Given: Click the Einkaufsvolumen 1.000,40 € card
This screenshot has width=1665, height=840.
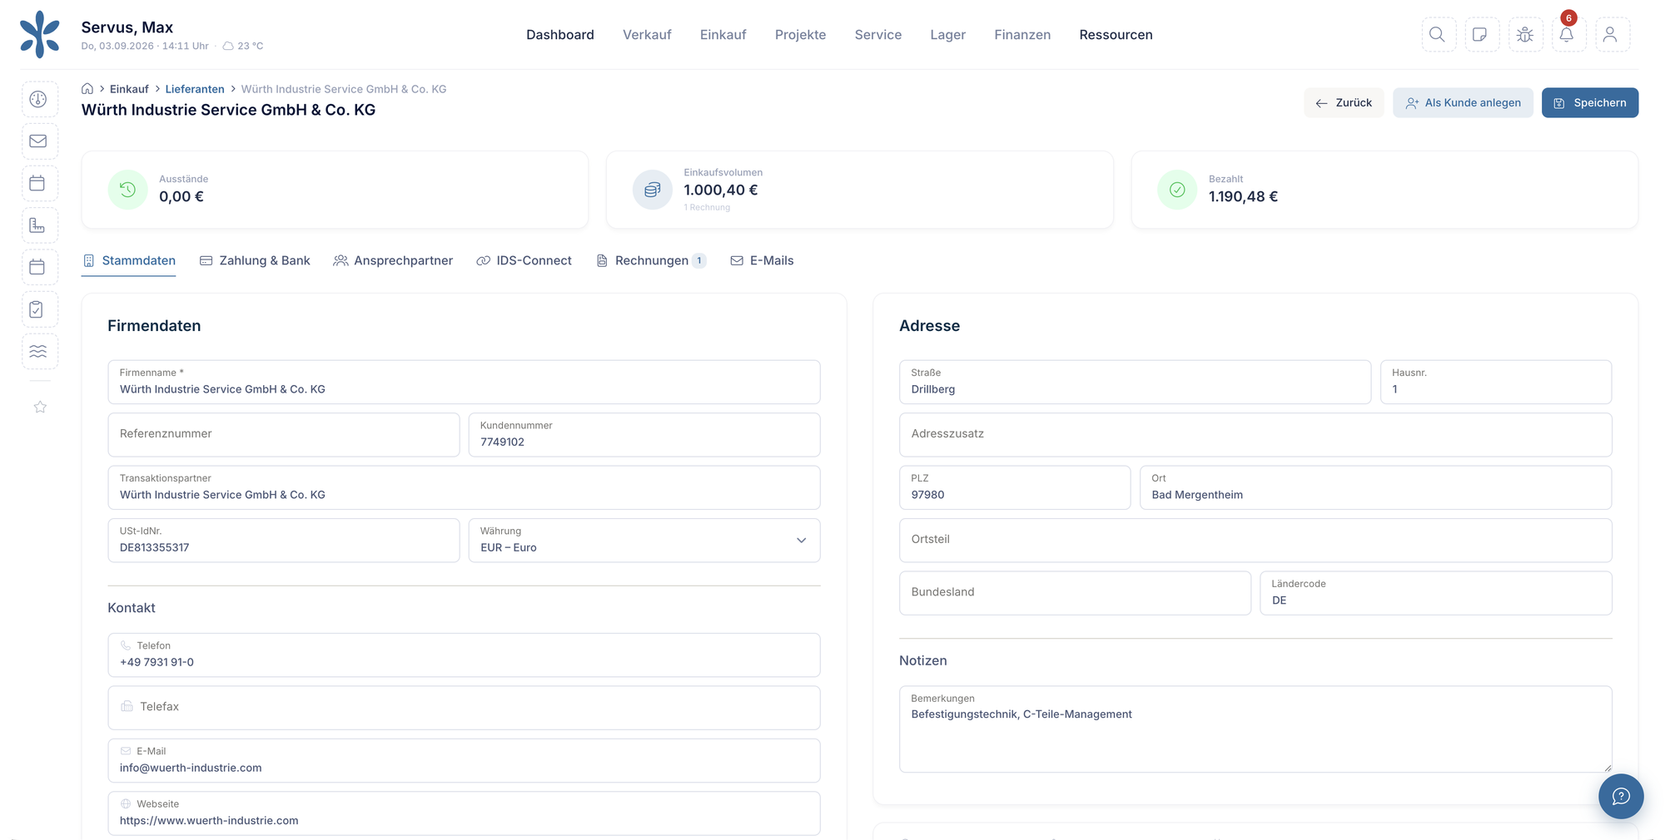Looking at the screenshot, I should 860,190.
